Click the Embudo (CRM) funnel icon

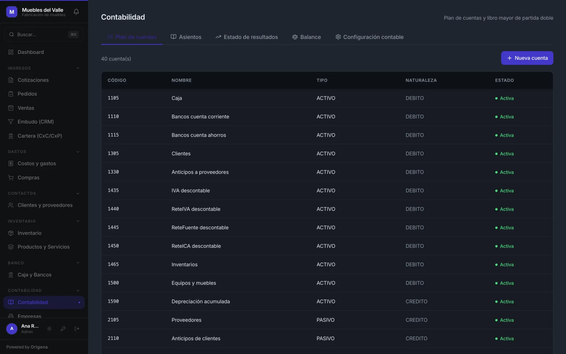[x=11, y=122]
